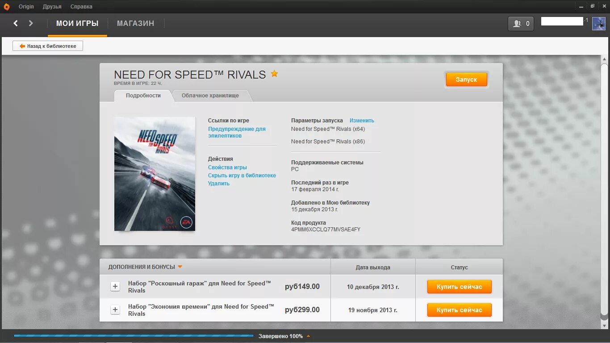Switch to "Магазин" tab

point(136,24)
